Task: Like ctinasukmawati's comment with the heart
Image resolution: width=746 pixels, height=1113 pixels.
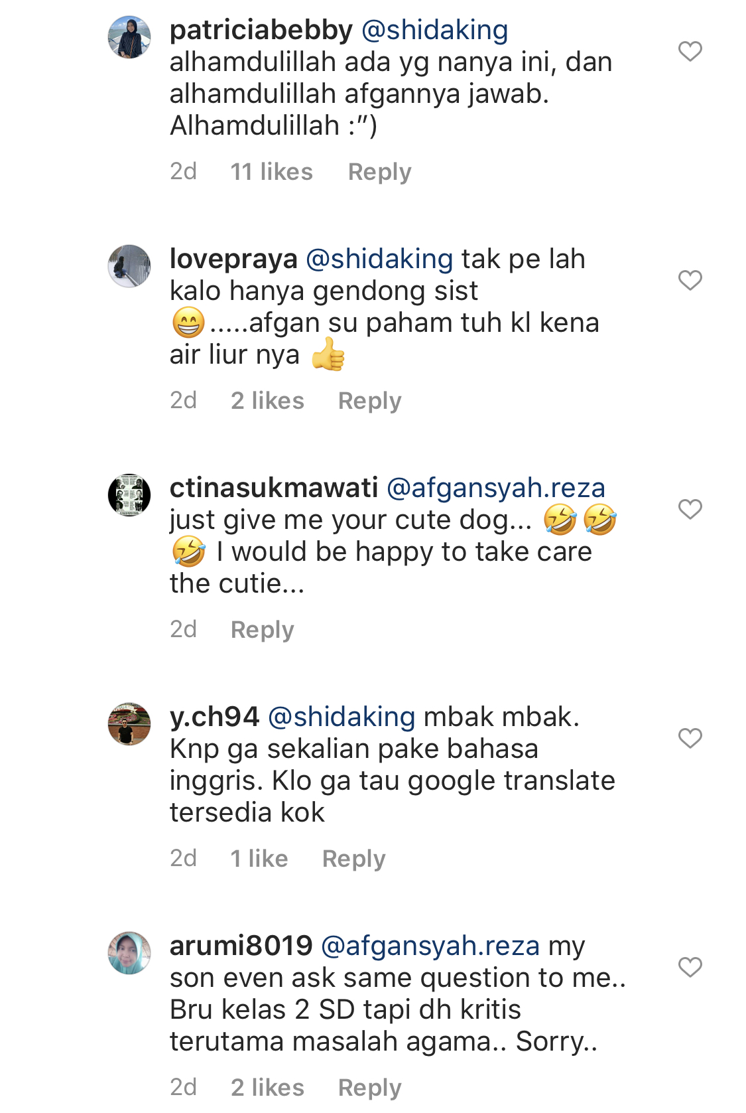Action: [x=690, y=509]
